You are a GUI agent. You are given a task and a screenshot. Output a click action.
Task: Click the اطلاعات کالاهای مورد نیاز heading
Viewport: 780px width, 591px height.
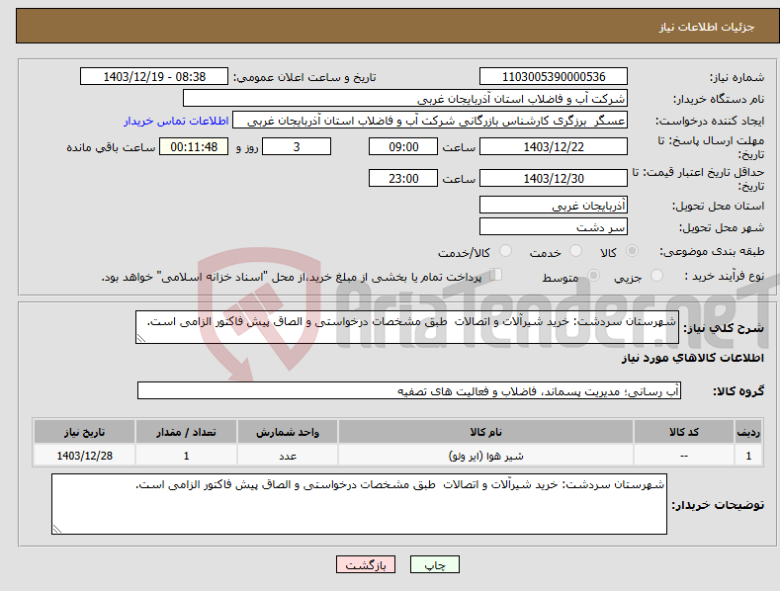point(692,358)
